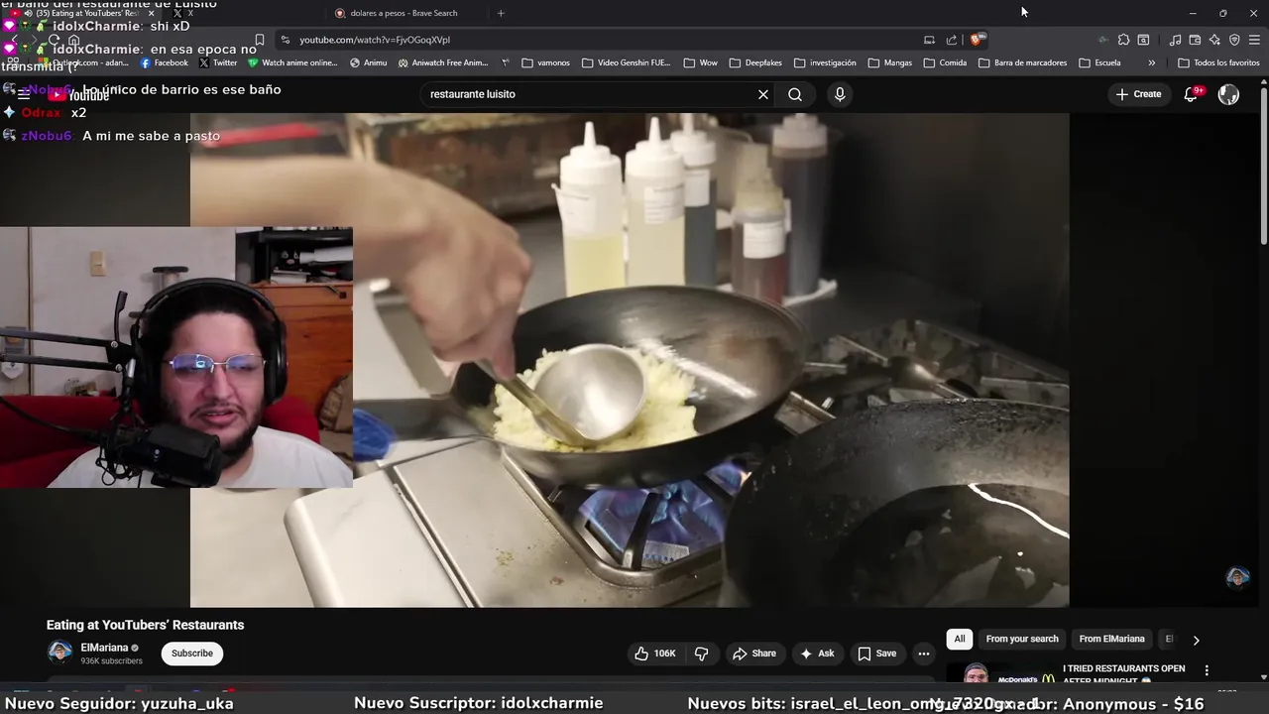Install app icon in the address bar
The image size is (1269, 714).
coord(929,40)
